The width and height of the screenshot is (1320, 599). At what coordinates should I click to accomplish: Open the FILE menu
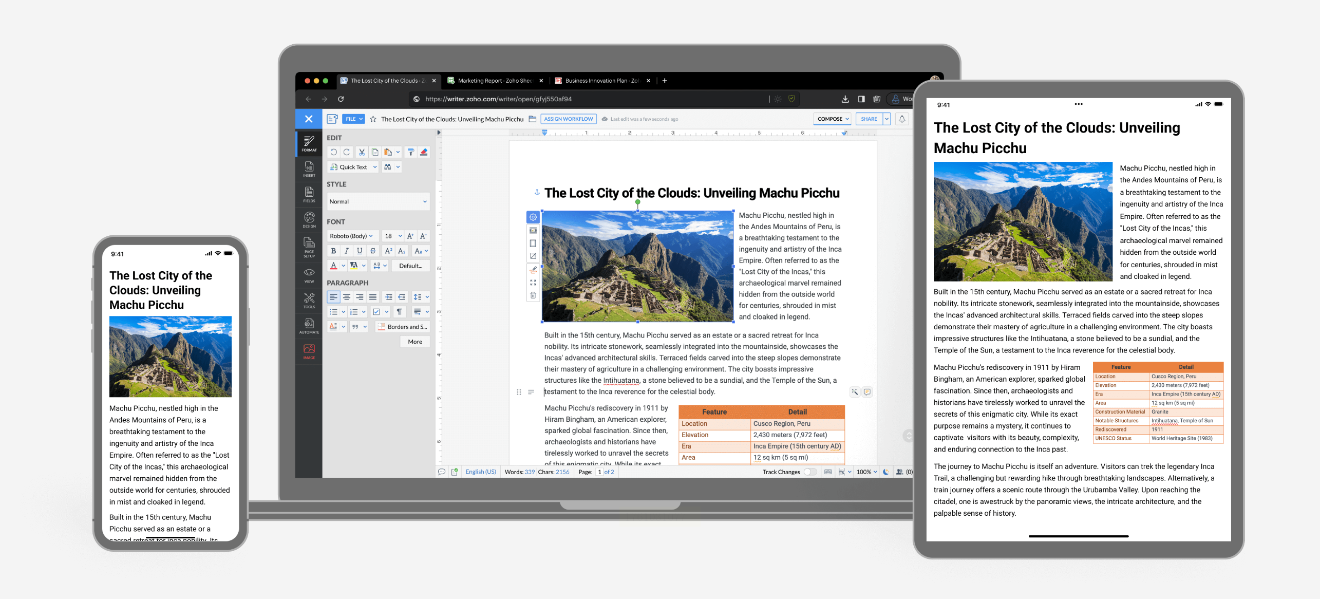tap(353, 119)
